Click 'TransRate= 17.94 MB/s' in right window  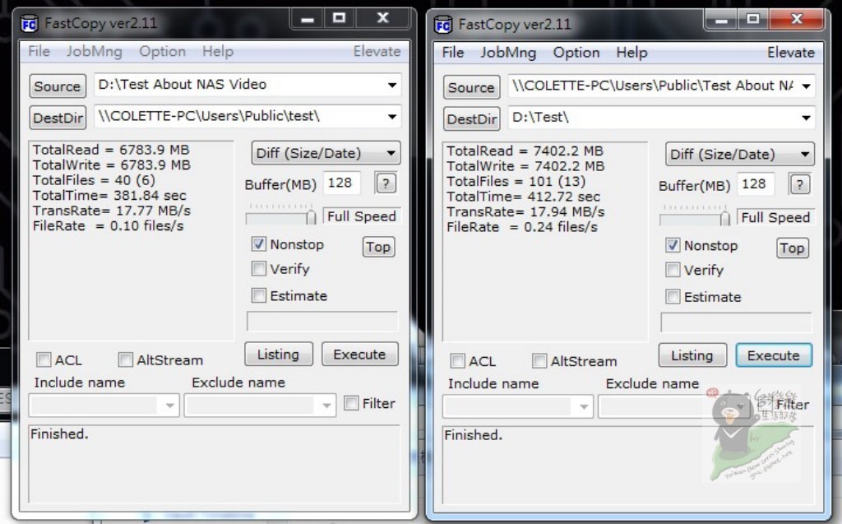pos(525,211)
